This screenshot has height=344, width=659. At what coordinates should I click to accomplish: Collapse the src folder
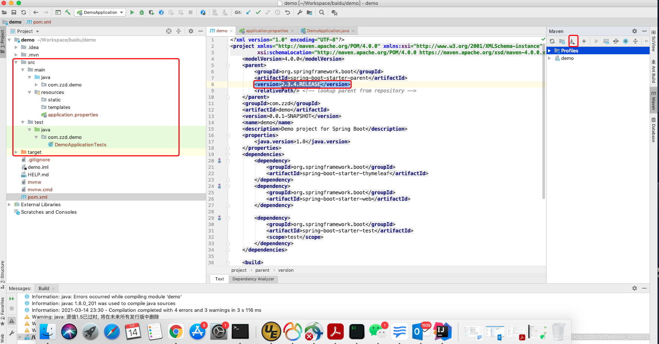tap(16, 62)
